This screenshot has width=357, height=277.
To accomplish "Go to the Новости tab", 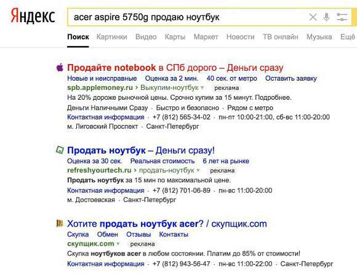I will coord(241,37).
